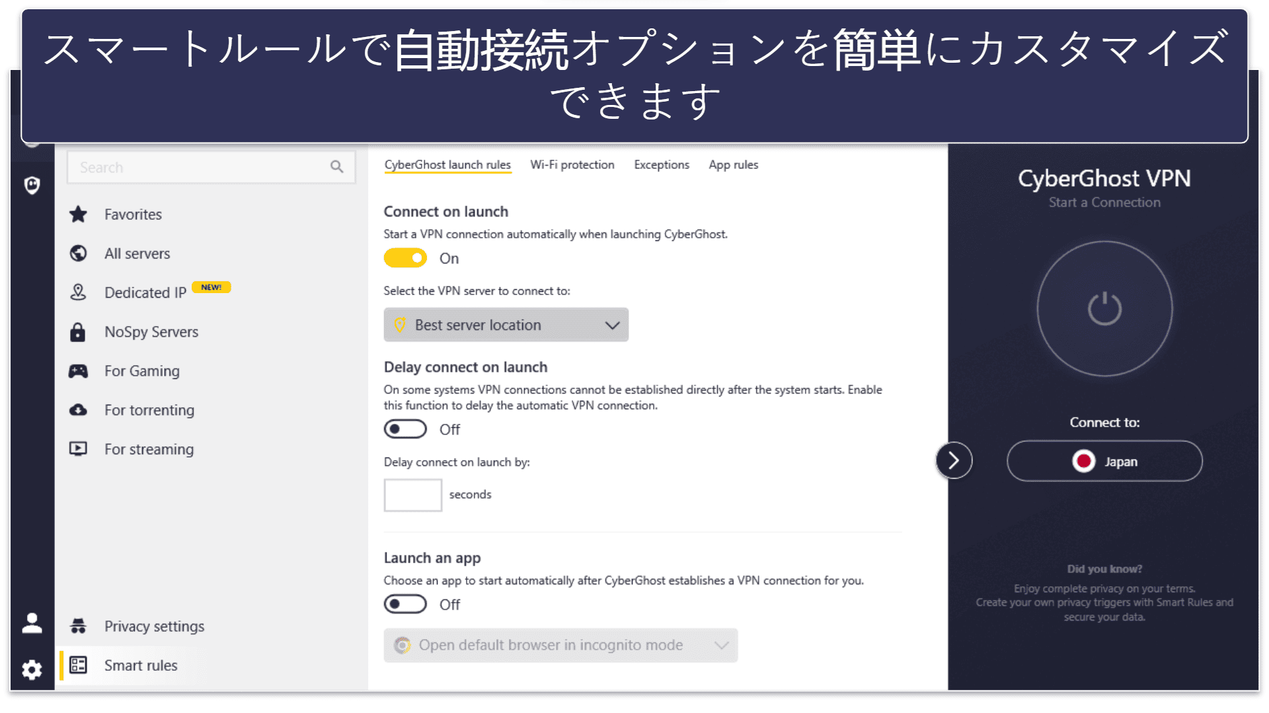
Task: Expand Best server location dropdown
Action: [506, 324]
